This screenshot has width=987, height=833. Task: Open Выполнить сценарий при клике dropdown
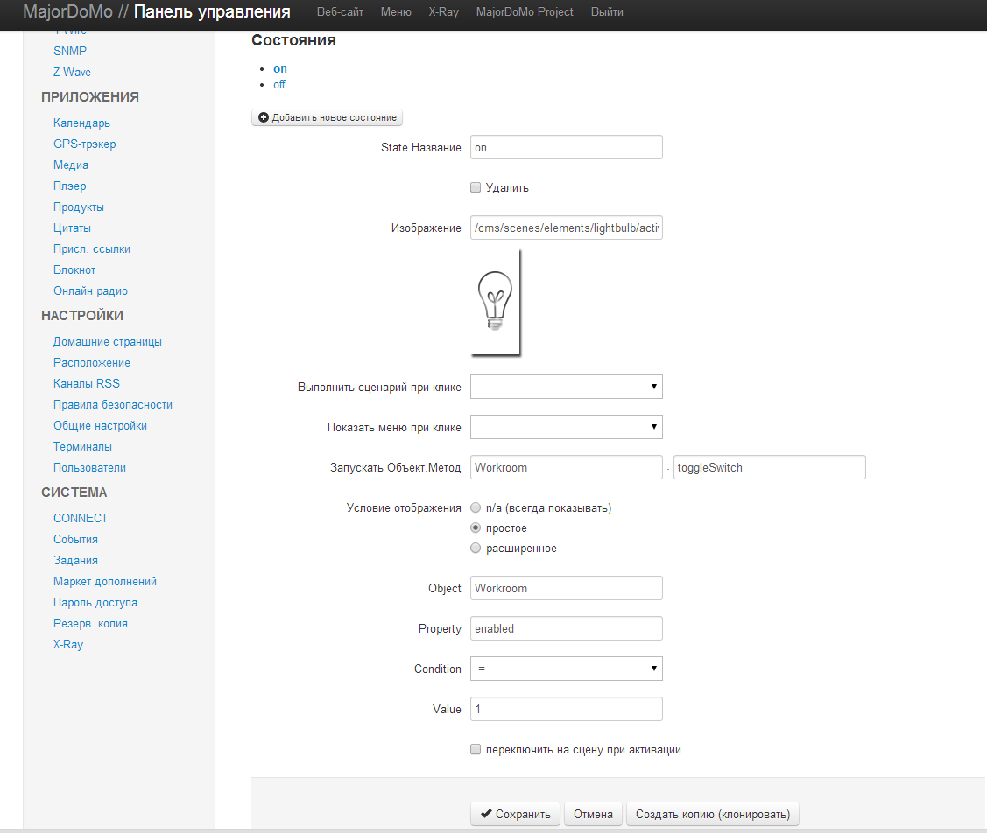[x=566, y=387]
